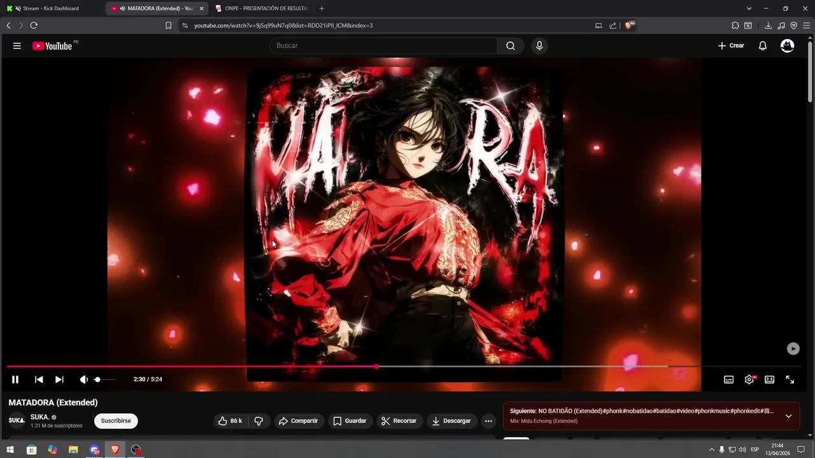Click the 2:30 / 5:24 time display
This screenshot has width=815, height=458.
point(148,379)
